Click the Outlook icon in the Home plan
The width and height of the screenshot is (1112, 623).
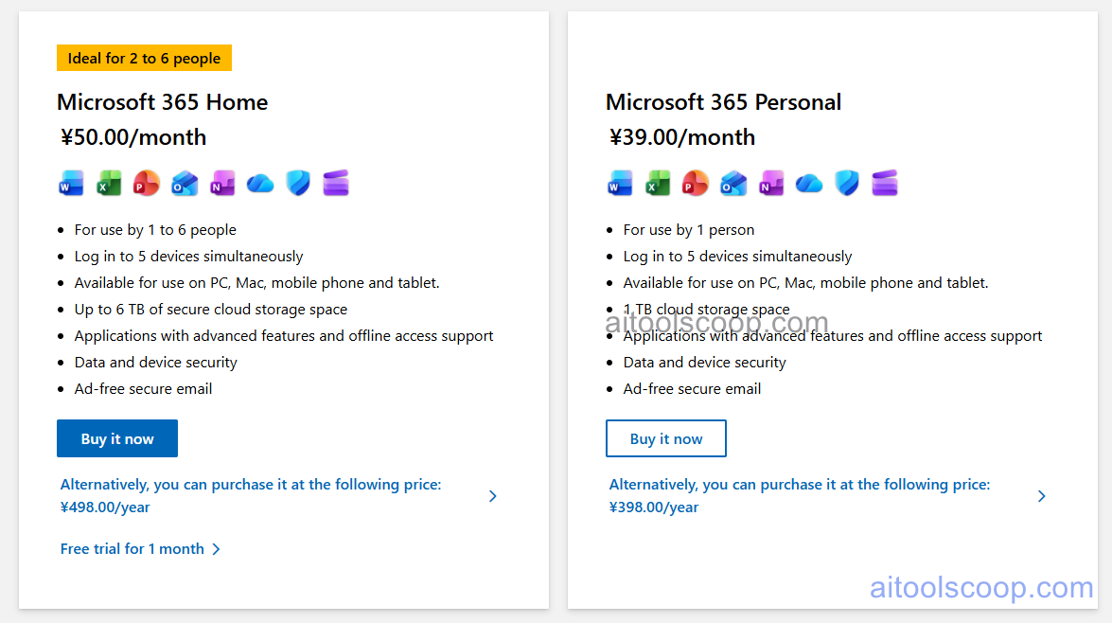(x=185, y=183)
